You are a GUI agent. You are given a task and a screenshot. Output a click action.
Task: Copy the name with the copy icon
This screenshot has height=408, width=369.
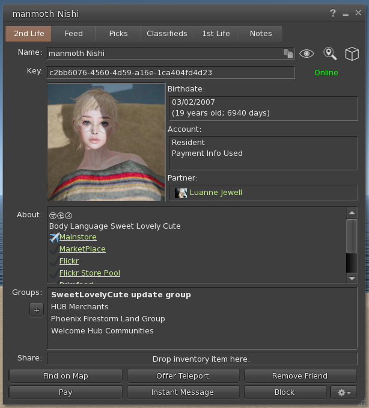(288, 54)
